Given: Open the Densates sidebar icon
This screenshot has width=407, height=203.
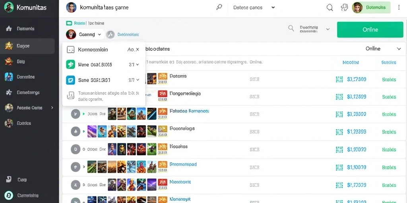Looking at the screenshot, I should pyautogui.click(x=9, y=77).
